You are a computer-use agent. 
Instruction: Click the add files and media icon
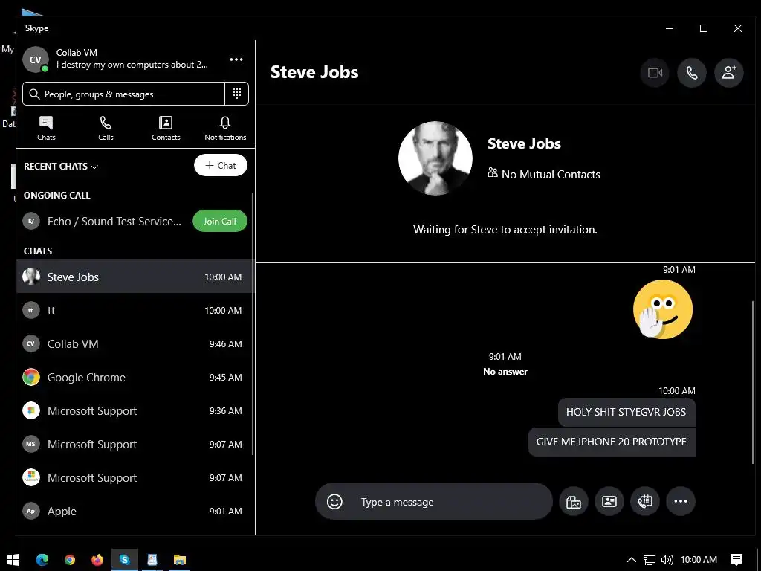coord(573,502)
